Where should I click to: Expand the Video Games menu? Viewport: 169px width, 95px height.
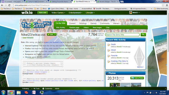click(58, 13)
